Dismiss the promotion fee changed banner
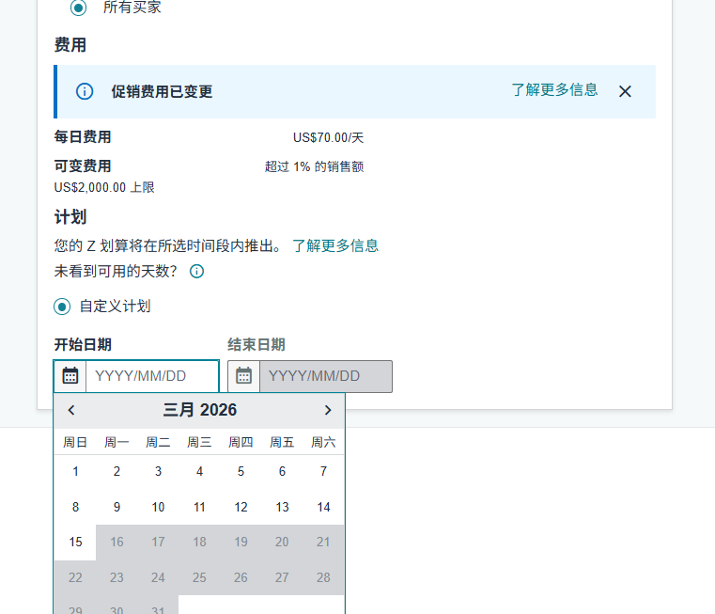This screenshot has height=614, width=715. 625,91
